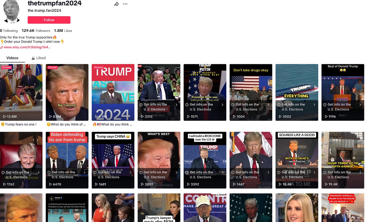The image size is (365, 222).
Task: Click info icon on the 1467-view video banner
Action: [233, 173]
